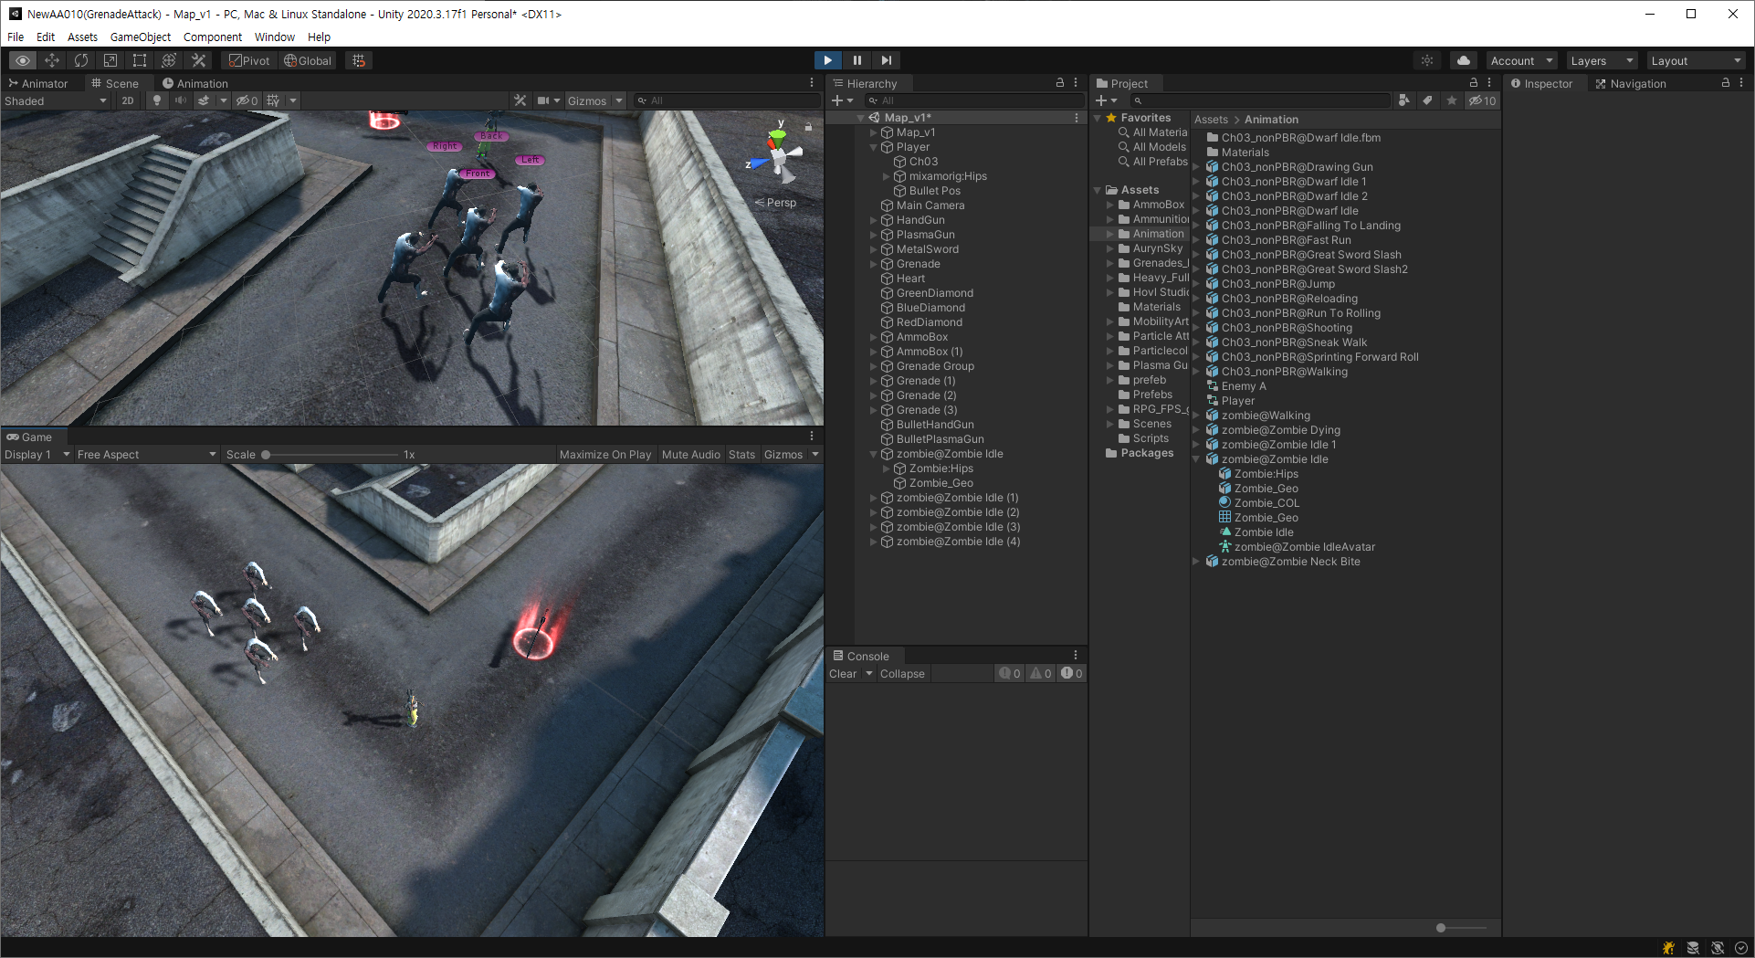The image size is (1755, 958).
Task: Click the Step frame button
Action: coord(886,60)
